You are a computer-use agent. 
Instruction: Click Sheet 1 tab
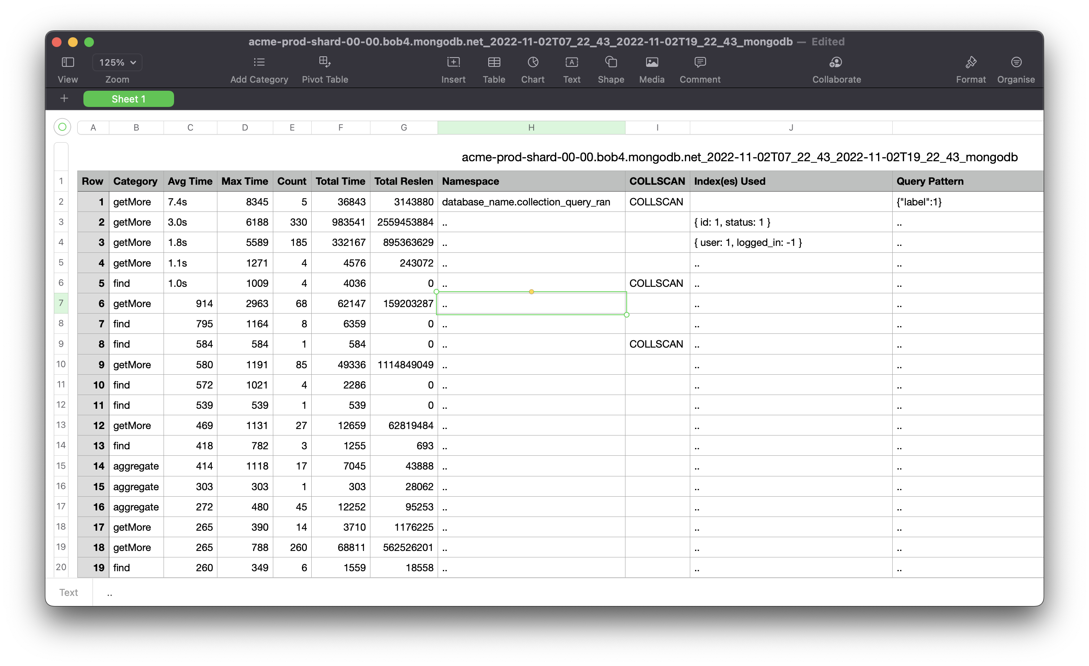tap(128, 99)
